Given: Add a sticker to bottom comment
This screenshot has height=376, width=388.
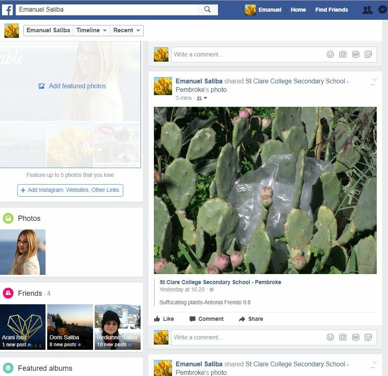Looking at the screenshot, I should 368,337.
